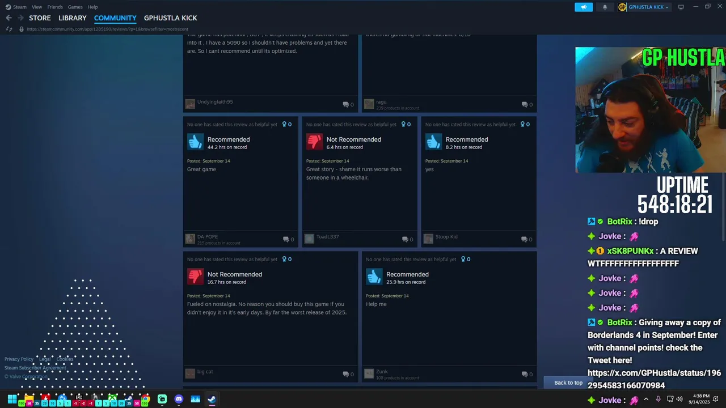The height and width of the screenshot is (408, 726).
Task: Open the Privacy Policy link
Action: tap(19, 359)
